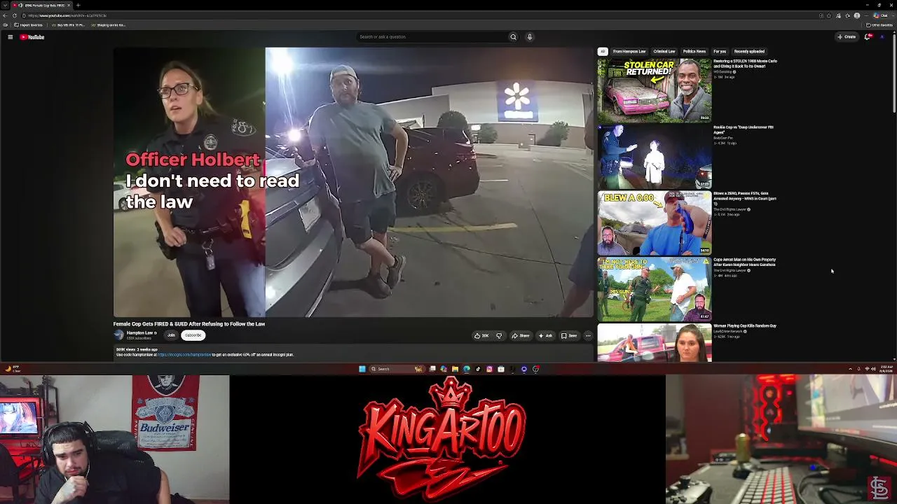Select the Criminal Law filter chip
The width and height of the screenshot is (897, 504).
pos(664,51)
